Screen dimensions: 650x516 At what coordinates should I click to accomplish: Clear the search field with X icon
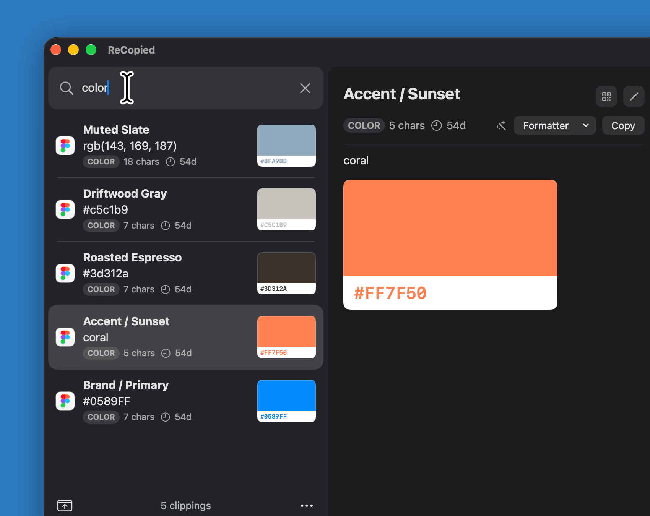[305, 88]
